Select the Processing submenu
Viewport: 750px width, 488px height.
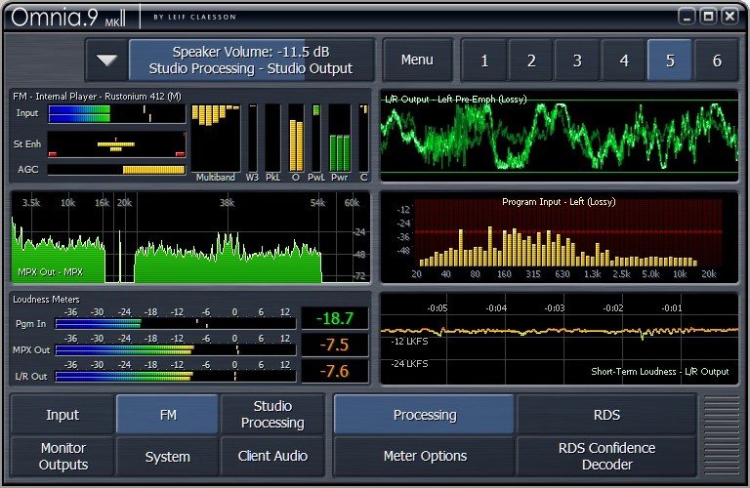point(424,415)
